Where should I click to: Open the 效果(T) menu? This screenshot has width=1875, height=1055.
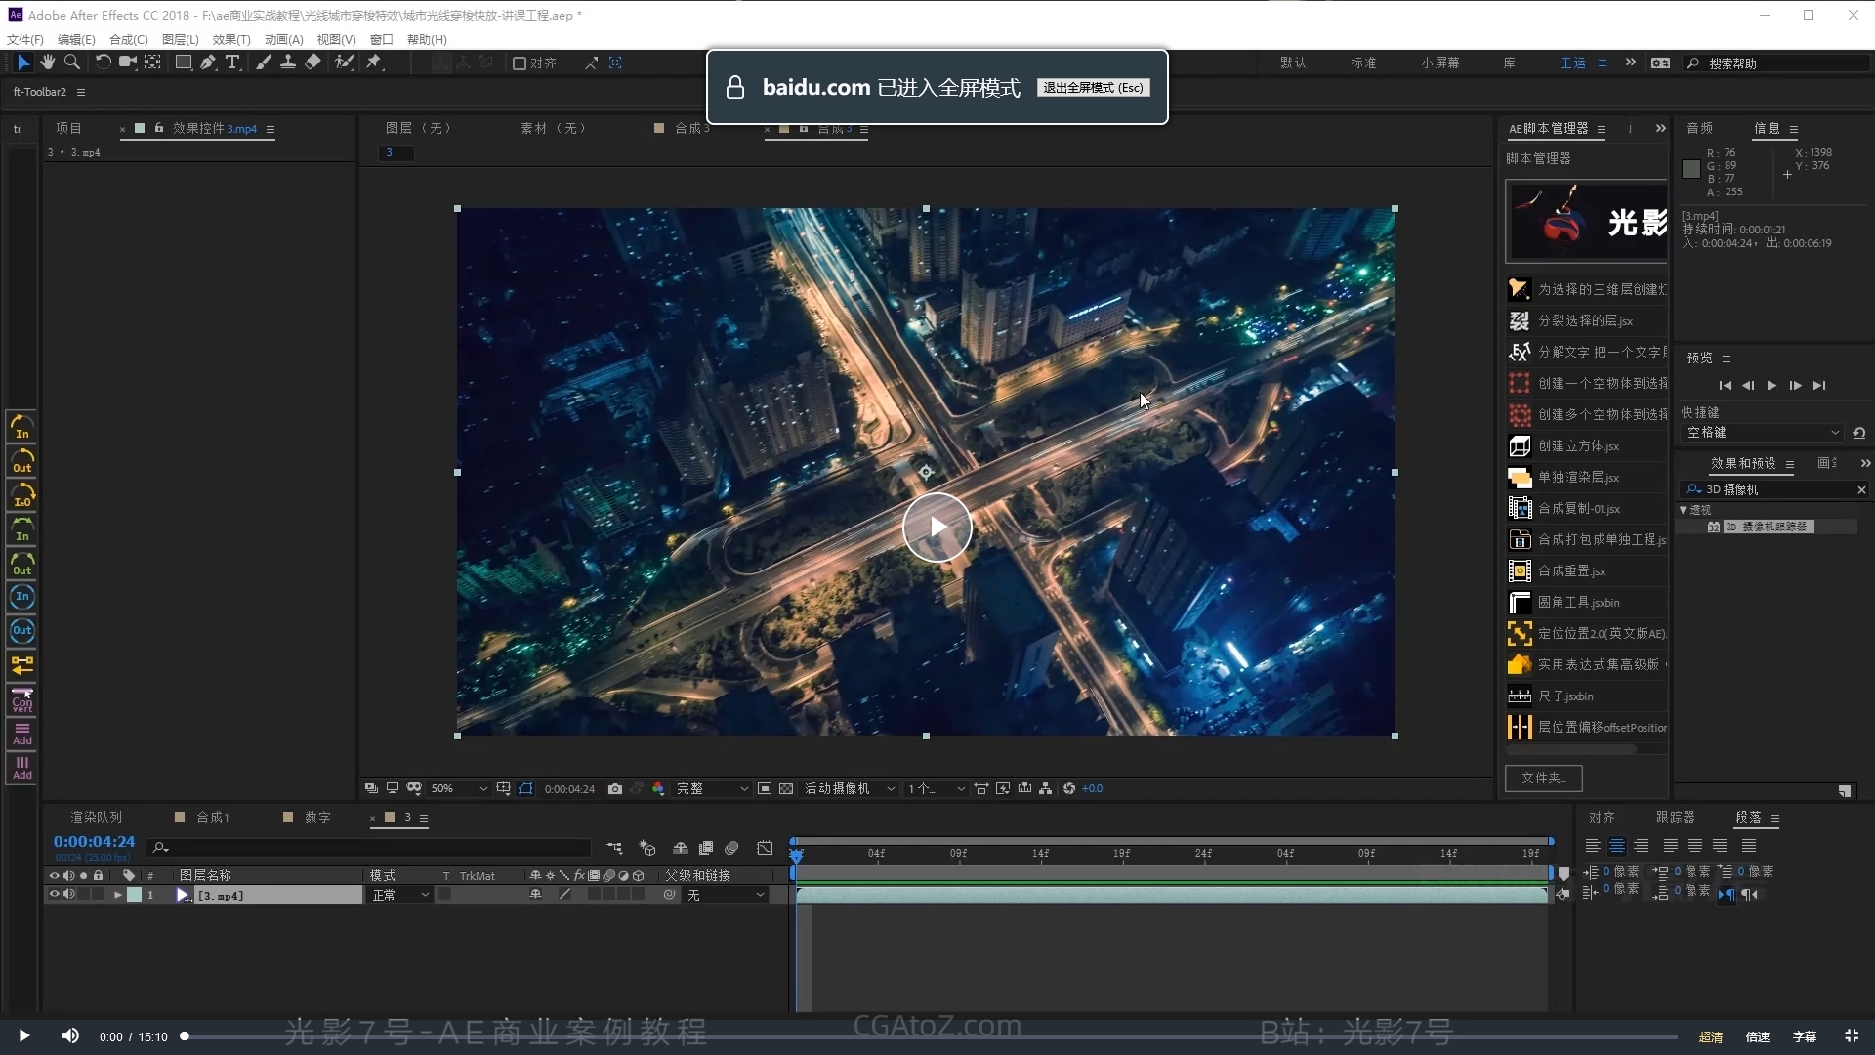[x=230, y=39]
